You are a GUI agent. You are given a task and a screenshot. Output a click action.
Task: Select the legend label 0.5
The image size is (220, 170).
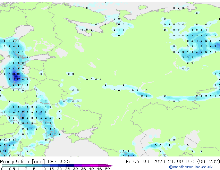[12, 169]
